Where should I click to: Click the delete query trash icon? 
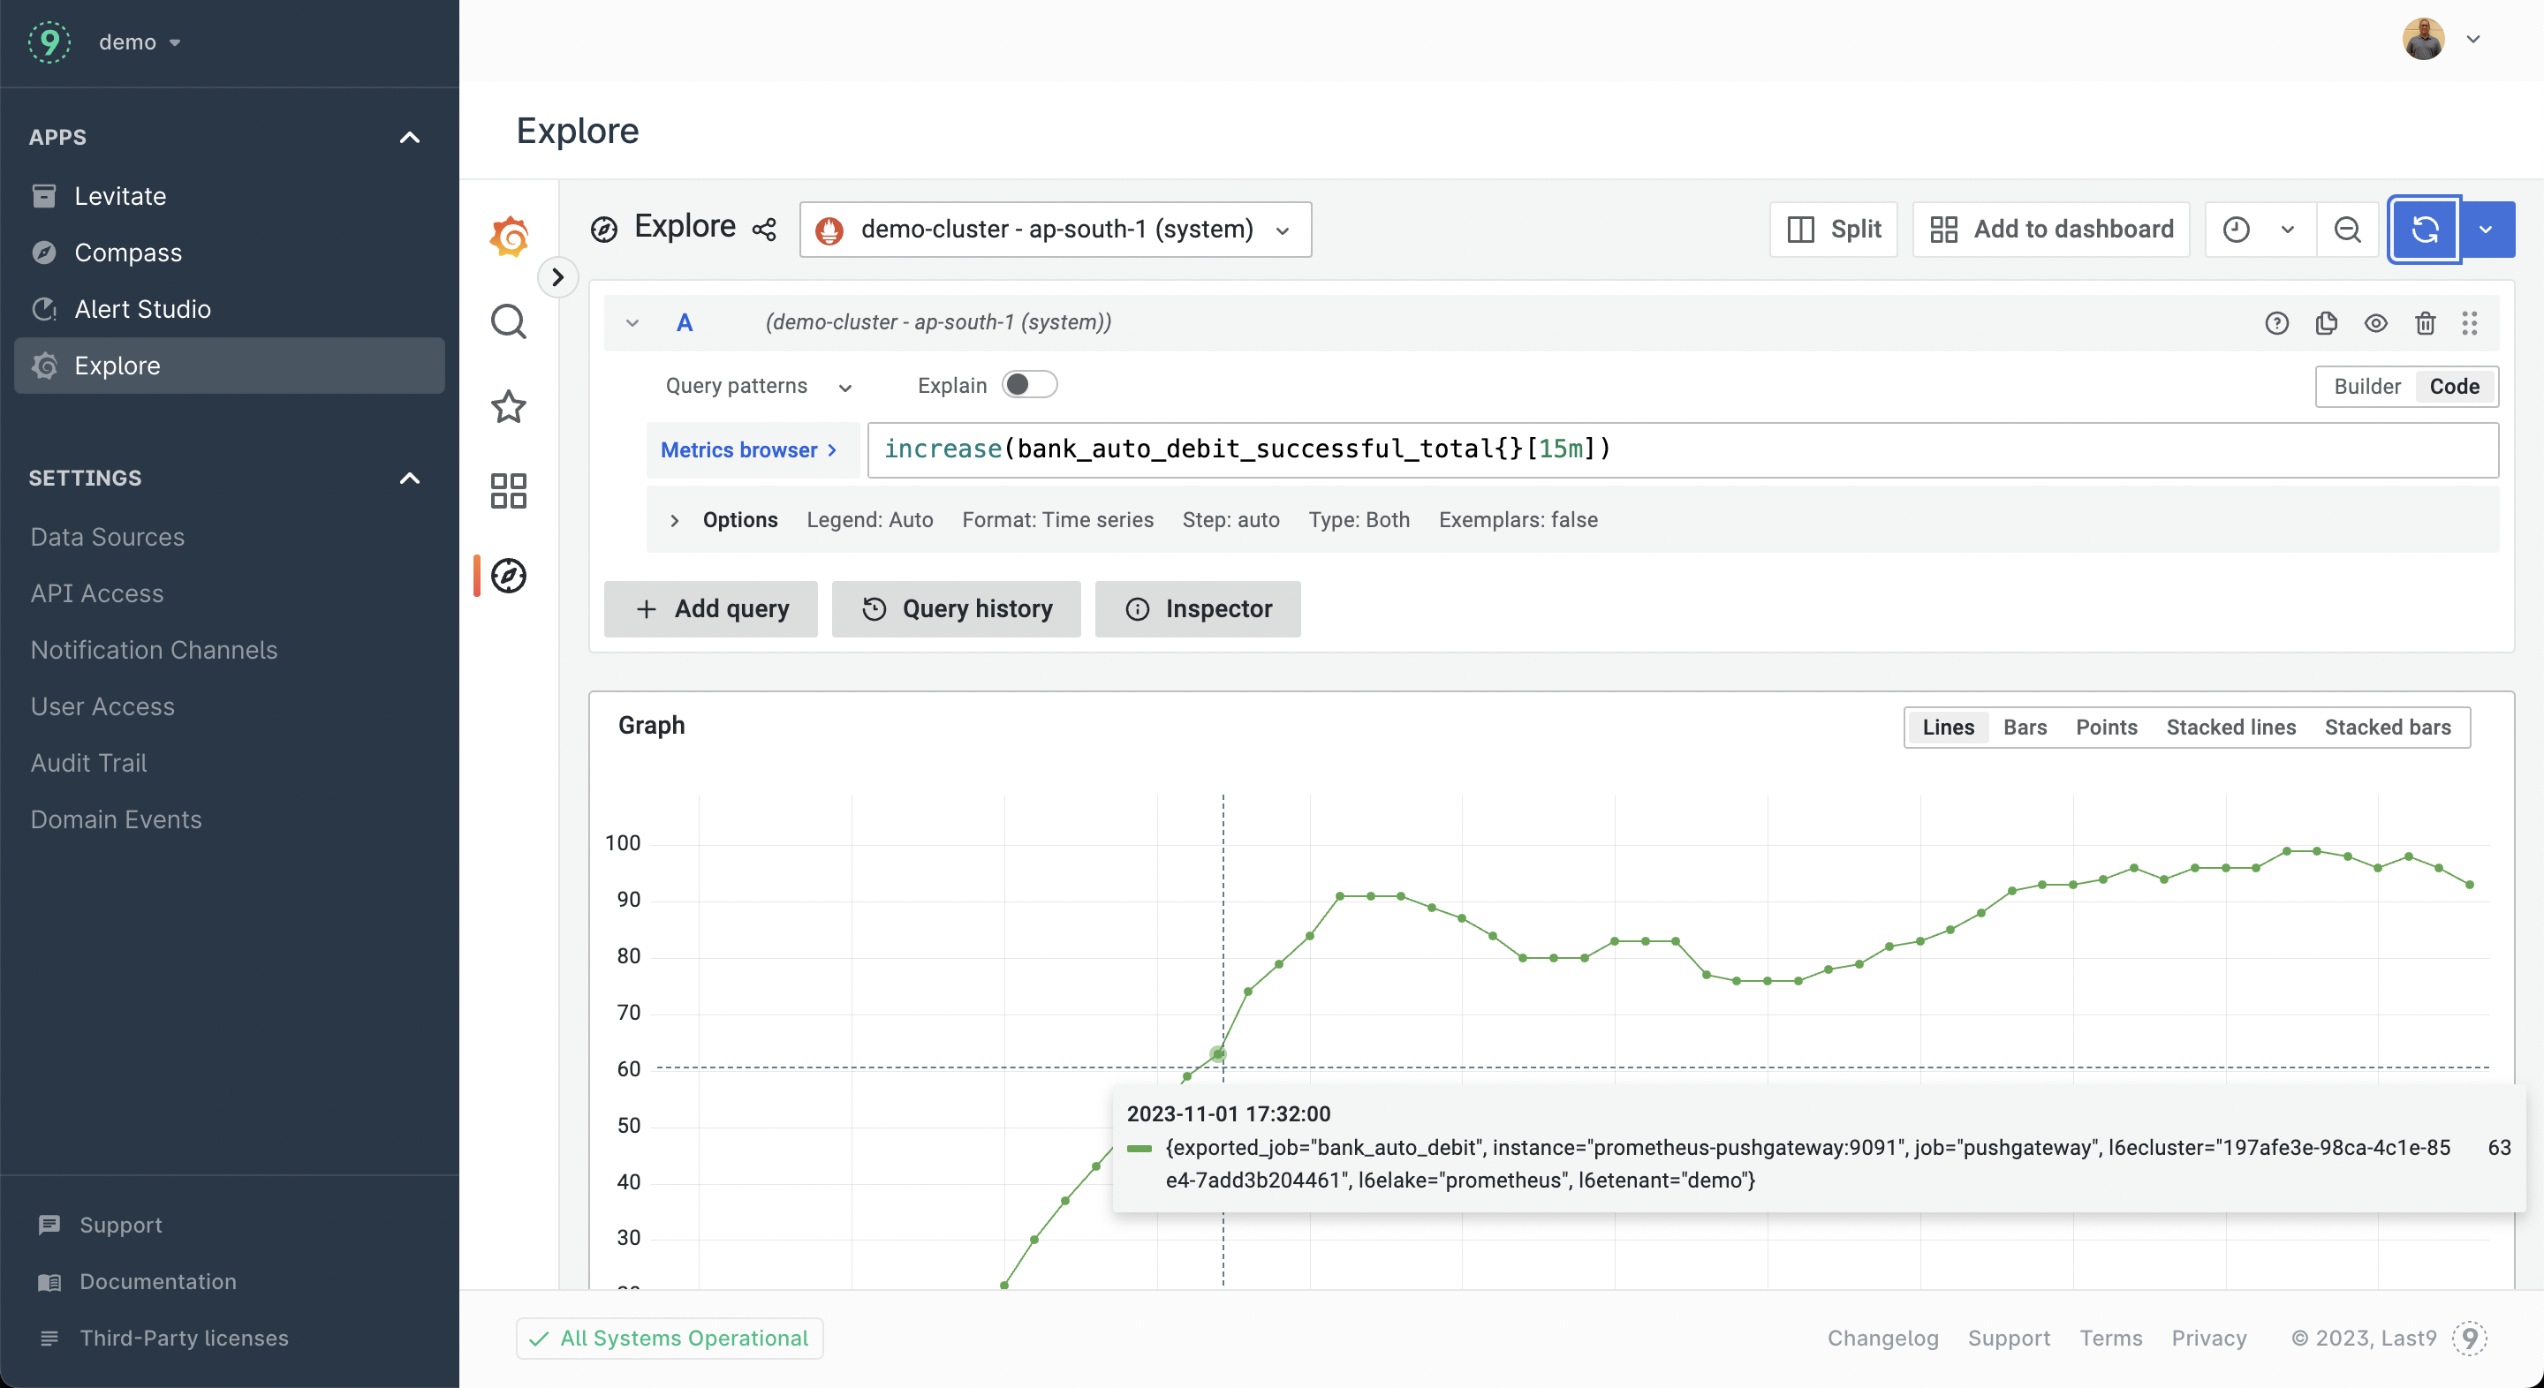coord(2425,323)
